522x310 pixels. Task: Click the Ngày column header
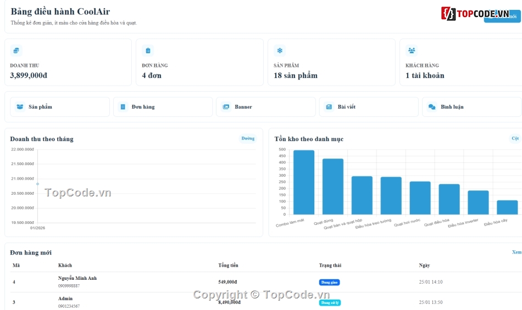pos(424,265)
